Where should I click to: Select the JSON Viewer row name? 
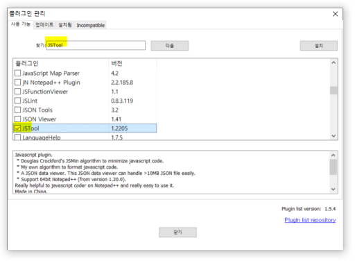[x=40, y=119]
